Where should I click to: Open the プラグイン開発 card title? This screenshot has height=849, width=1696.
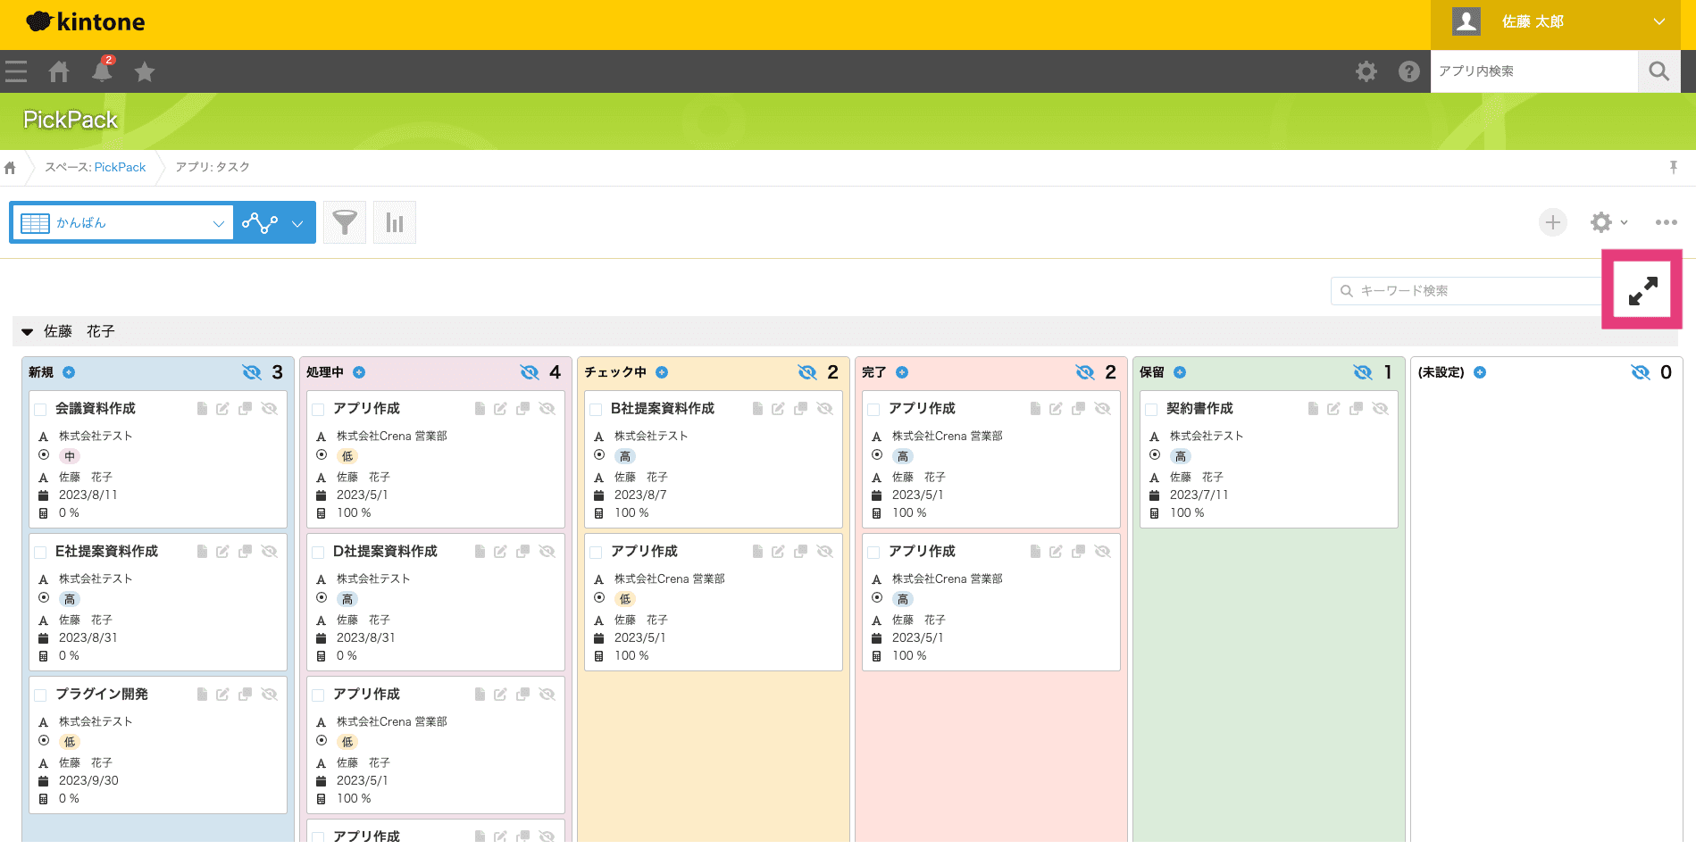click(102, 695)
